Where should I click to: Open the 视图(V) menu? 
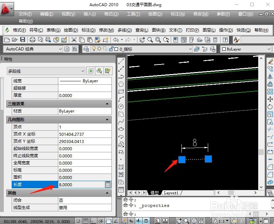[68, 14]
